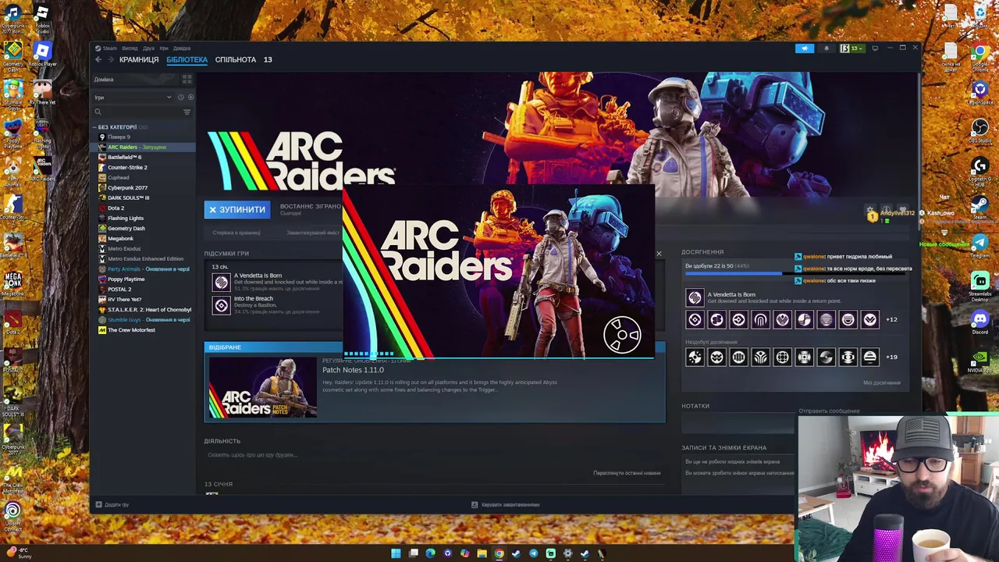Open Керувати завантаженнями at the bottom

click(506, 505)
